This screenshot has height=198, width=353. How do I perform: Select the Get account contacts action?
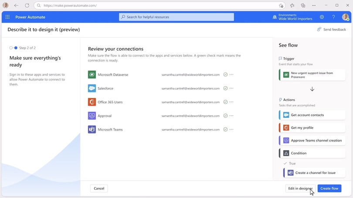pos(312,115)
